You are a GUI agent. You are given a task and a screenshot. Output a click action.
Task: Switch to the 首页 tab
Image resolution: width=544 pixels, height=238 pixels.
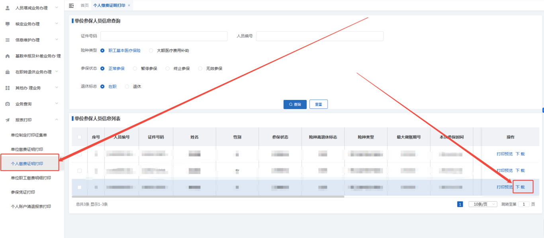coord(84,6)
